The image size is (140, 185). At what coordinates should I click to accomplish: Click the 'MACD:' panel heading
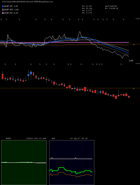coord(8,138)
